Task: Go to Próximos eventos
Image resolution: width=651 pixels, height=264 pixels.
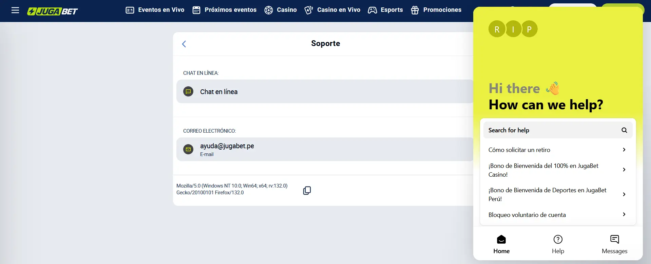Action: [224, 10]
